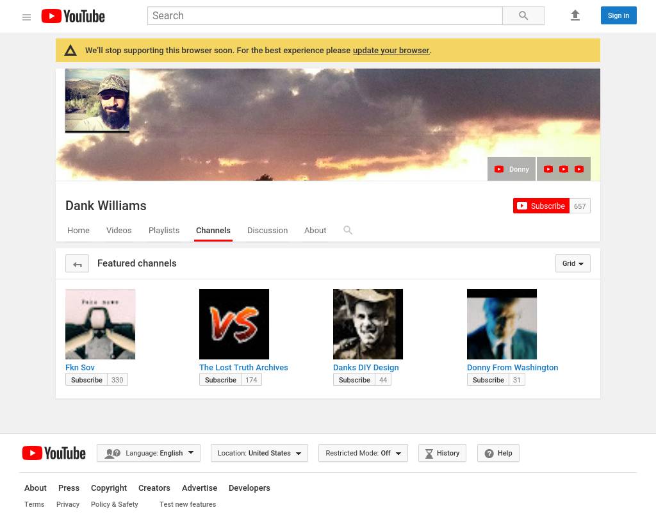Open Dank Williams profile avatar

[x=97, y=101]
